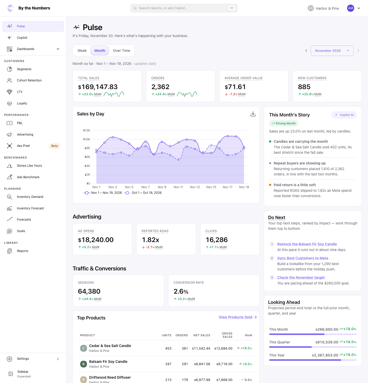Click the Segments pie icon

tap(9, 69)
